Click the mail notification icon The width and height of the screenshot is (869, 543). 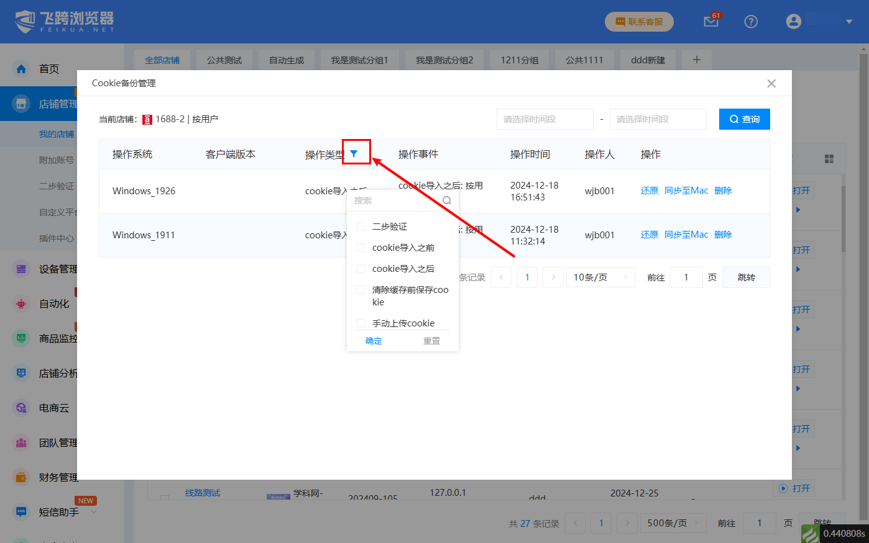pos(710,22)
